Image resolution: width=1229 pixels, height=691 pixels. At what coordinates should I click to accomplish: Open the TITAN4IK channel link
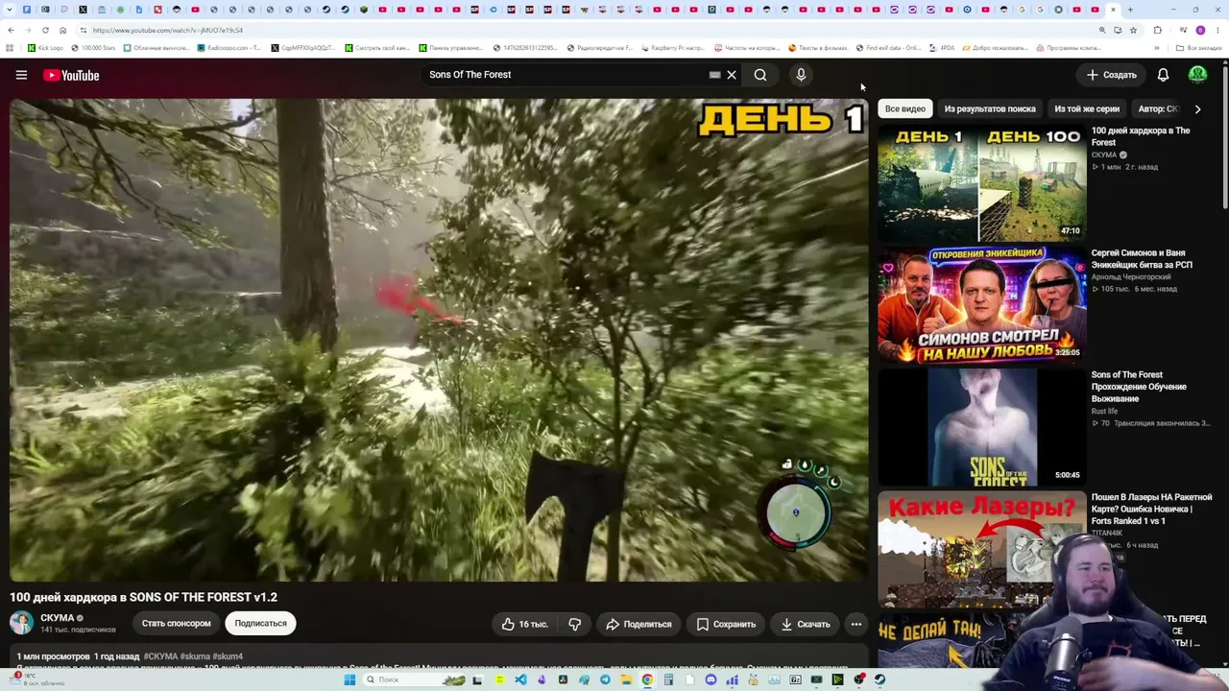[1107, 534]
